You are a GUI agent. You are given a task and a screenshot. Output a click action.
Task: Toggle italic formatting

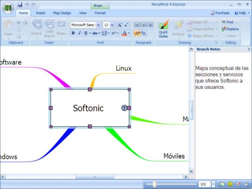click(79, 33)
